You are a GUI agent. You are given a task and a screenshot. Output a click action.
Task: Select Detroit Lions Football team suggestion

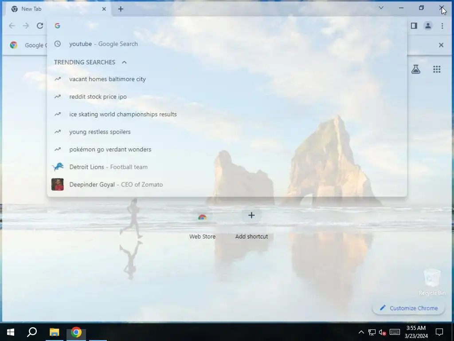227,167
